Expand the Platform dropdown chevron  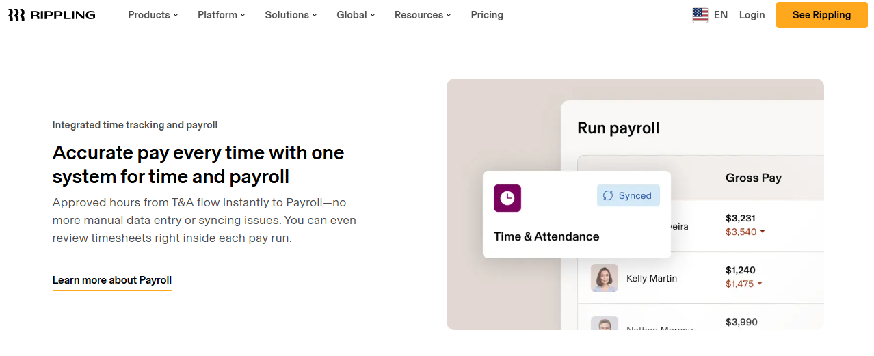[x=242, y=15]
